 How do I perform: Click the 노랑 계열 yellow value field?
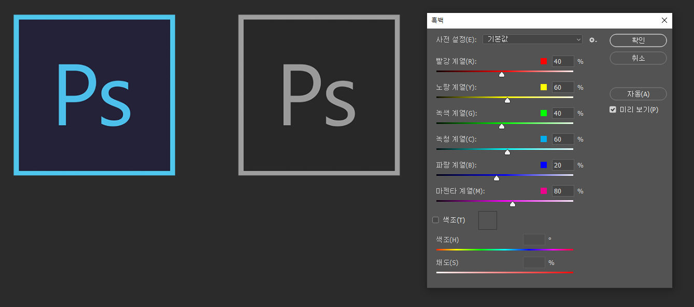563,87
